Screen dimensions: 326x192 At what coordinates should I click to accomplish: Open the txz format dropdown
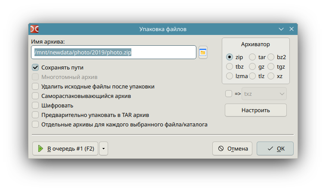coord(264,94)
